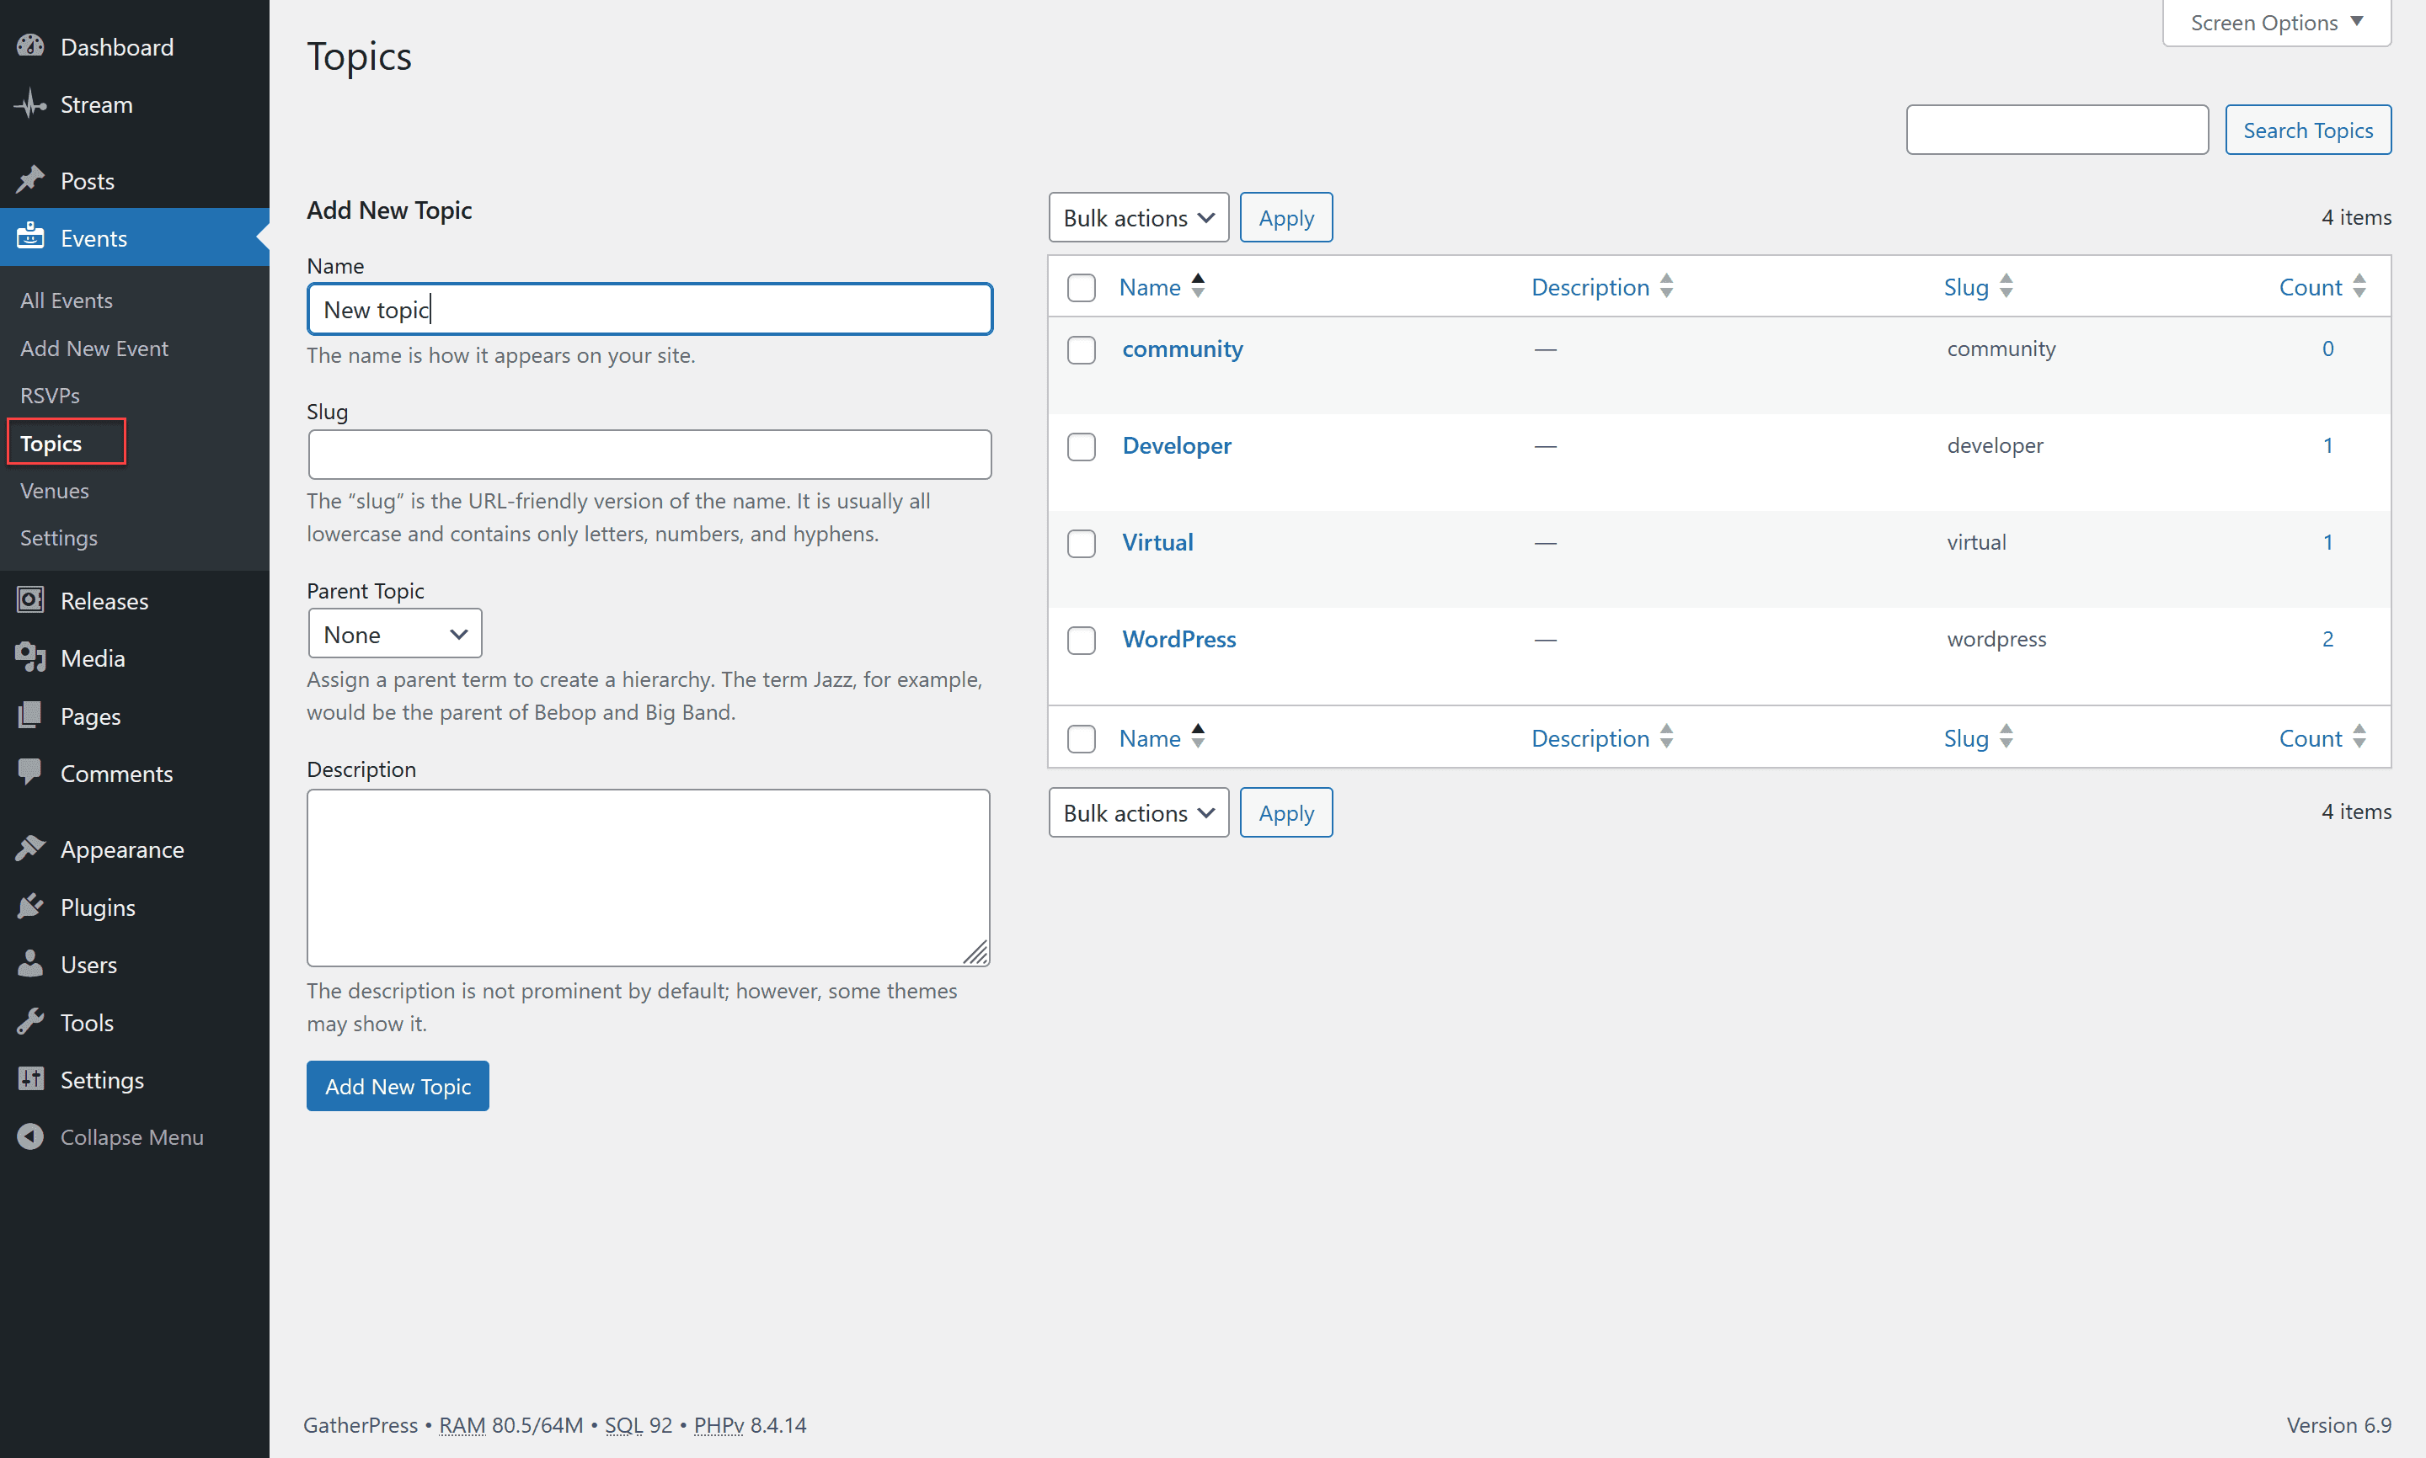Click the bottom Description column sort arrows

pos(1667,737)
